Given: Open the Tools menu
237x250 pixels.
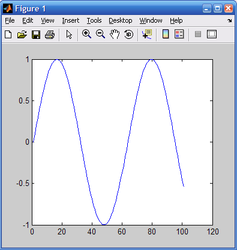Looking at the screenshot, I should pos(94,20).
